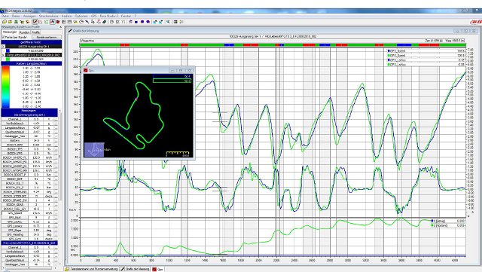Click the red book toolbar icon
Image resolution: width=482 pixels, height=272 pixels.
click(58, 22)
